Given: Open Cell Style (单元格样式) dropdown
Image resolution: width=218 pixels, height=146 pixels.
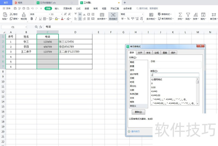Looking at the screenshot, I should click(166, 19).
